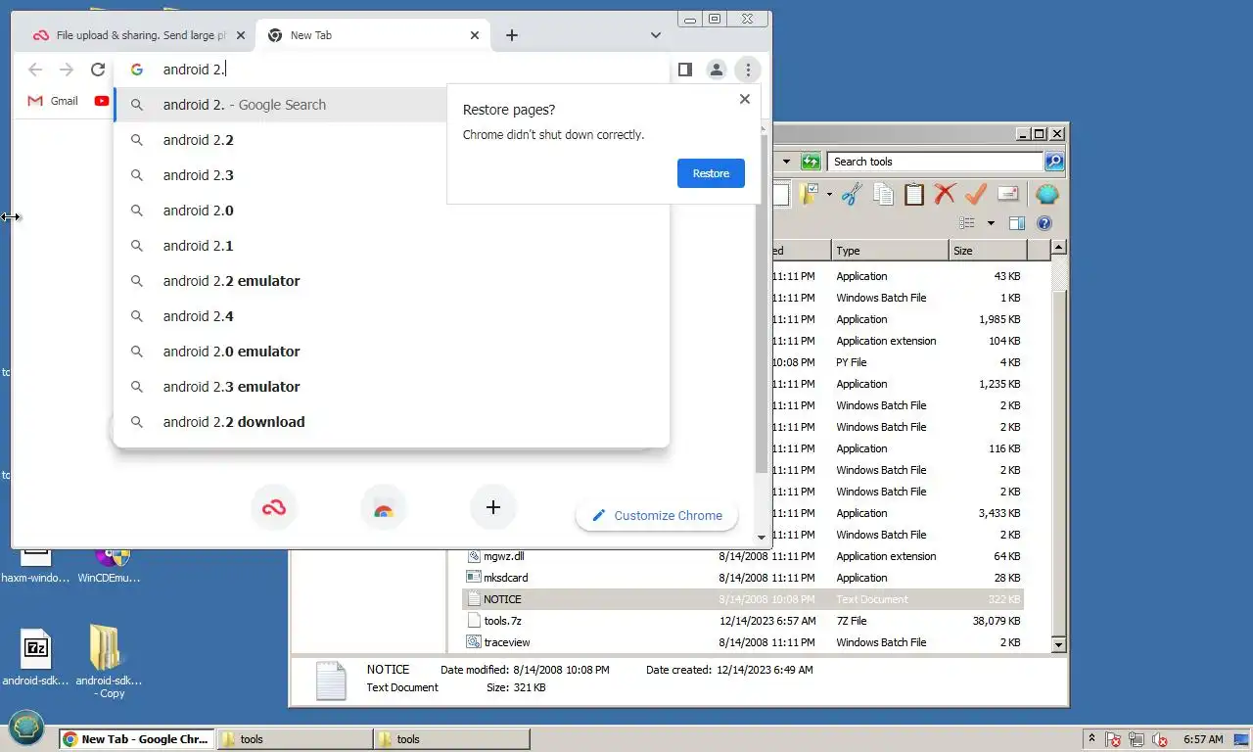1253x752 pixels.
Task: Click the Paste clipboard icon in Explorer toolbar
Action: (914, 194)
